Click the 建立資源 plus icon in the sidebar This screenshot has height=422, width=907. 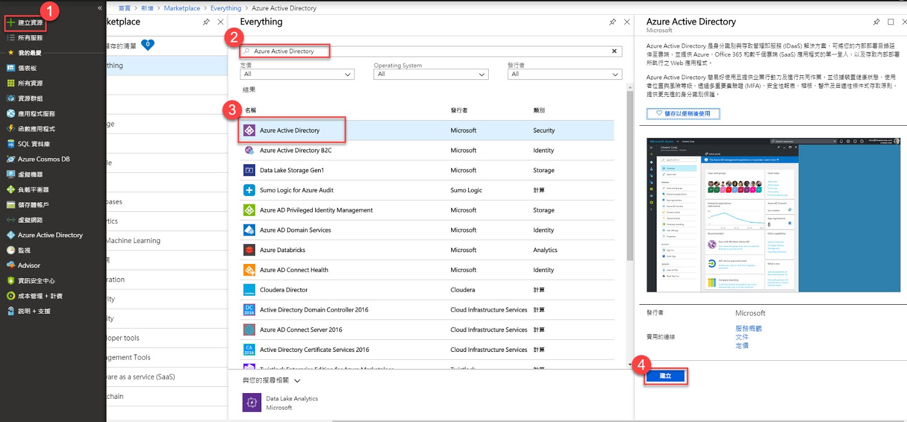(x=11, y=23)
